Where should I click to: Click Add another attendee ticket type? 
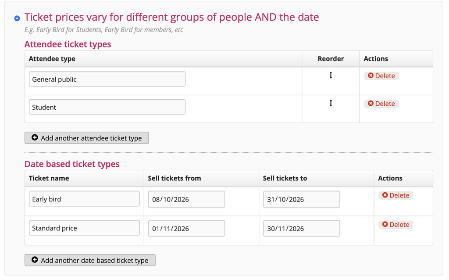87,138
